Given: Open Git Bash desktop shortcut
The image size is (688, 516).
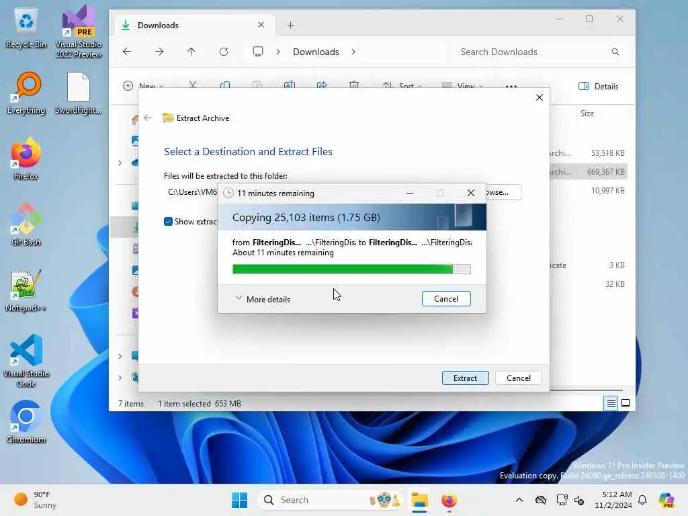Looking at the screenshot, I should (26, 225).
